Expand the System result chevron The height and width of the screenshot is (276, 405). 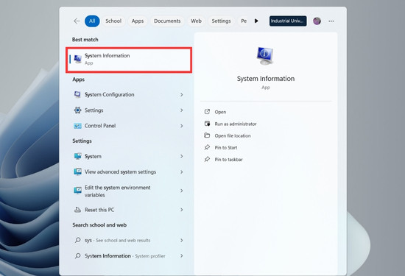pos(182,156)
